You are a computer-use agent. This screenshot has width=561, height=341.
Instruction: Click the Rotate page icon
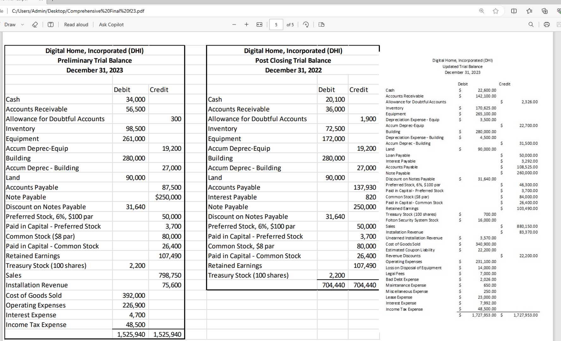[x=306, y=25]
